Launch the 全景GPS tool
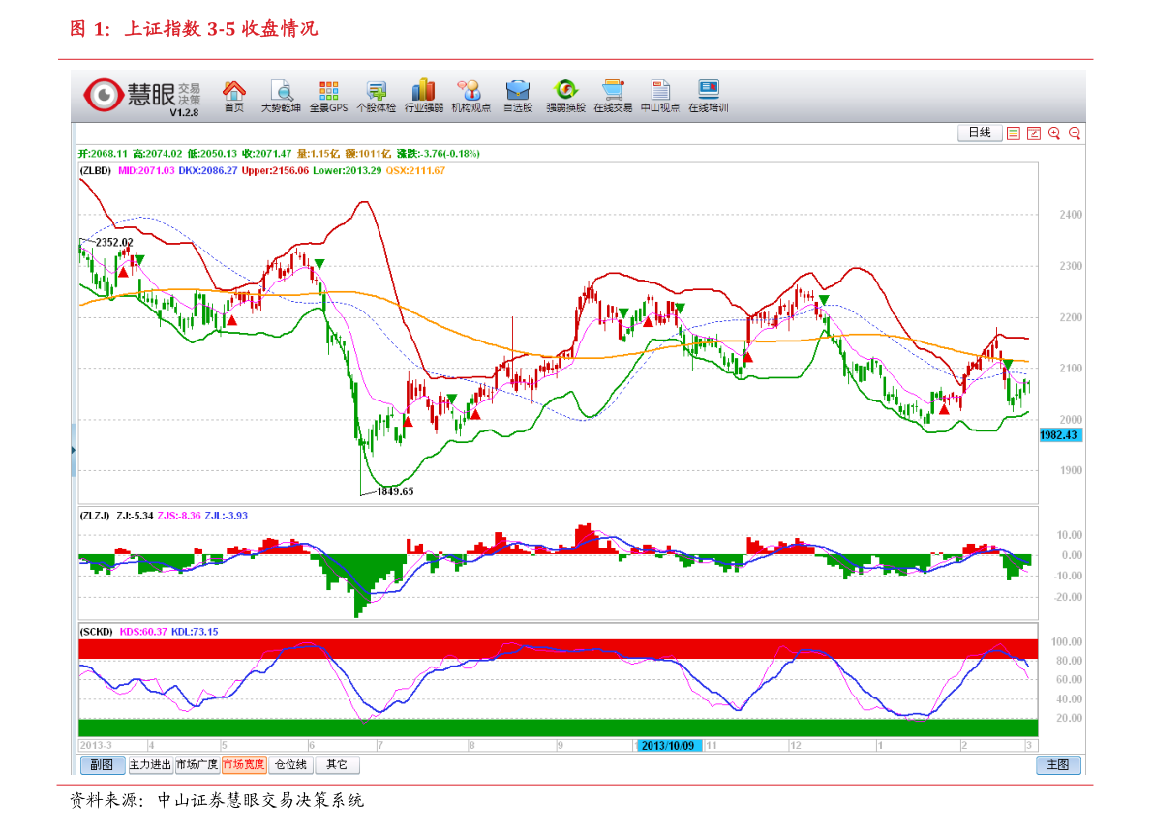 tap(328, 96)
